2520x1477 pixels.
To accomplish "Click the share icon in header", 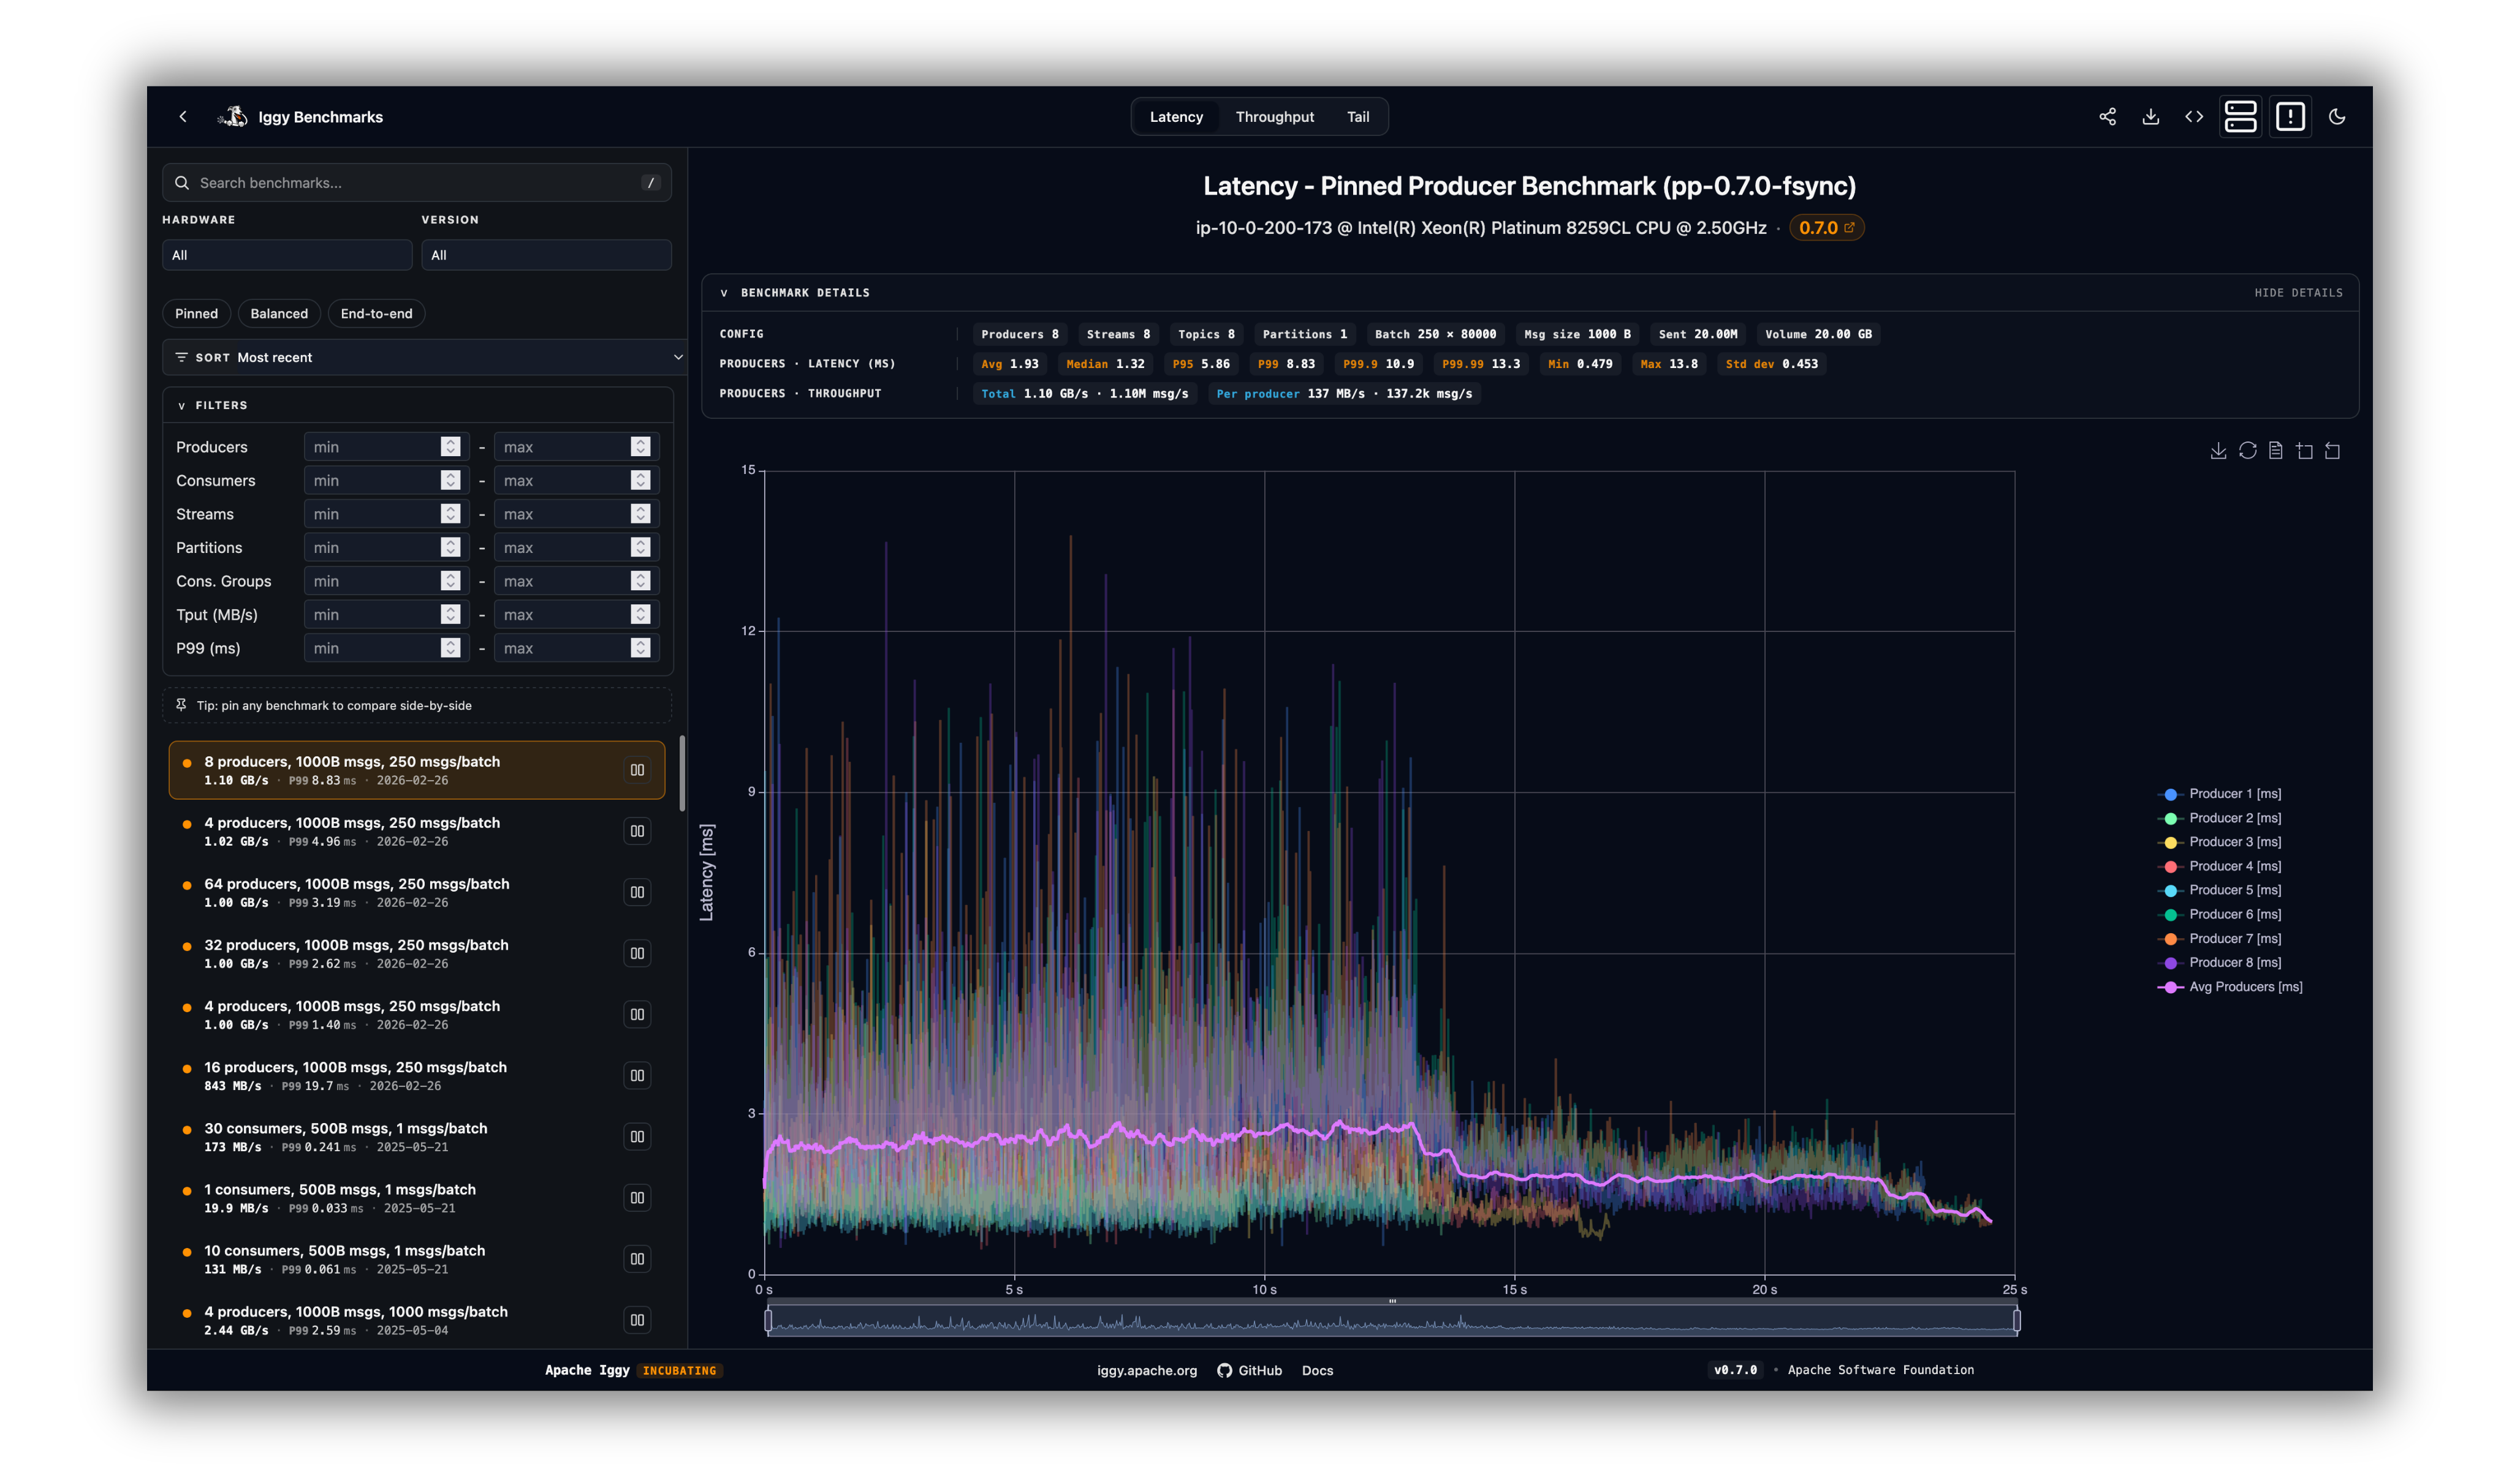I will pyautogui.click(x=2107, y=117).
